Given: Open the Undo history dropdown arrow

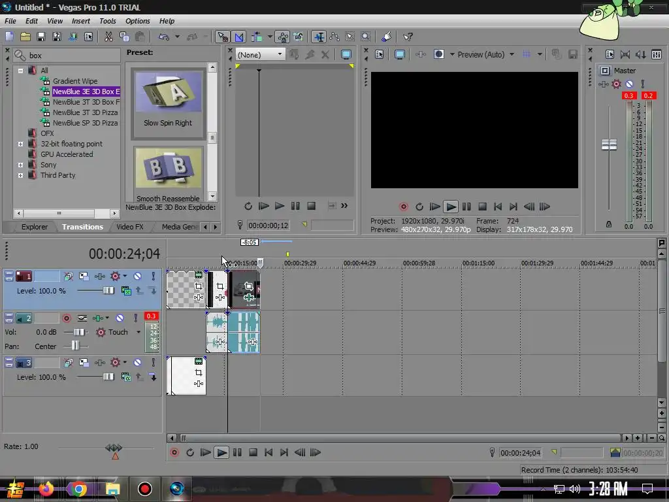Looking at the screenshot, I should [177, 37].
